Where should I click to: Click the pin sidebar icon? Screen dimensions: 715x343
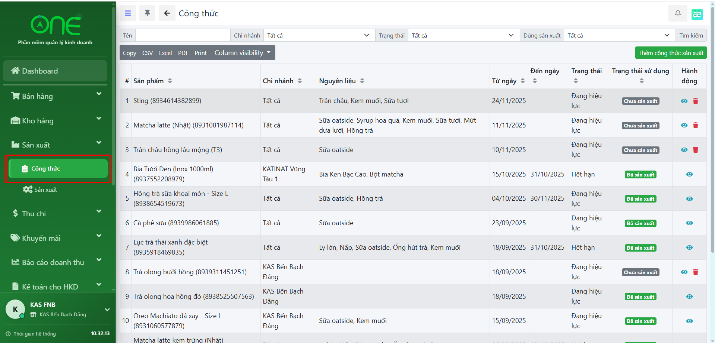[147, 13]
